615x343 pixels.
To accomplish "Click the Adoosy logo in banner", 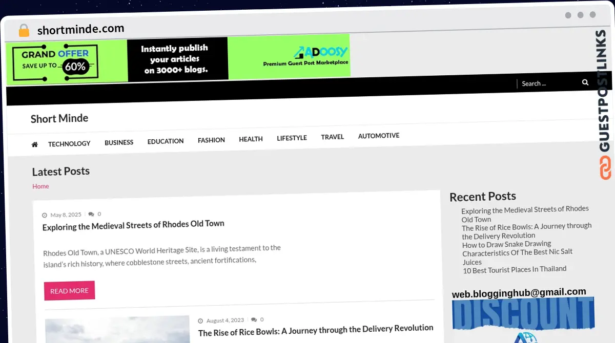I will [x=320, y=52].
